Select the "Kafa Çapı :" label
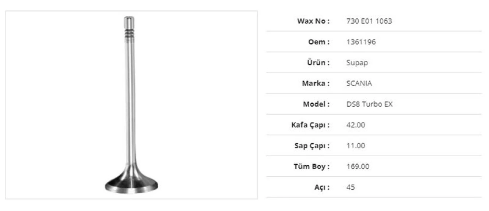This screenshot has width=489, height=211. [310, 125]
